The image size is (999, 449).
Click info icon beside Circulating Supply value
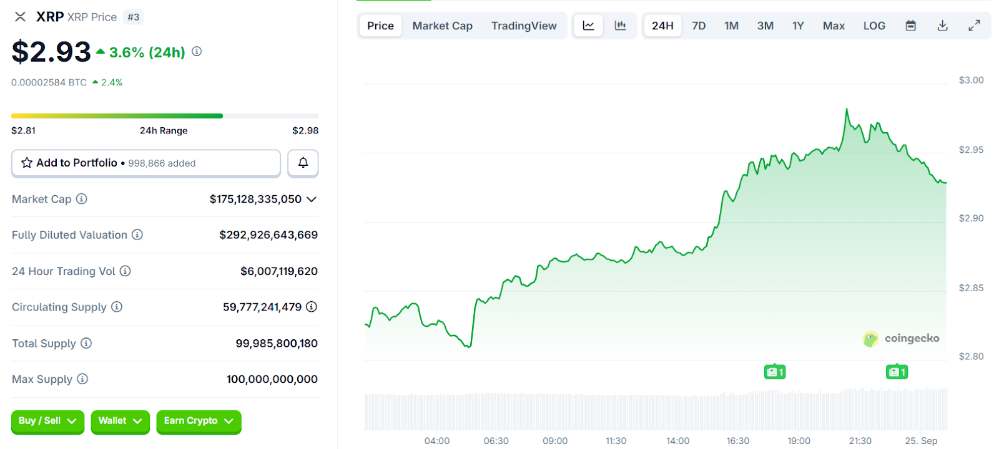312,307
